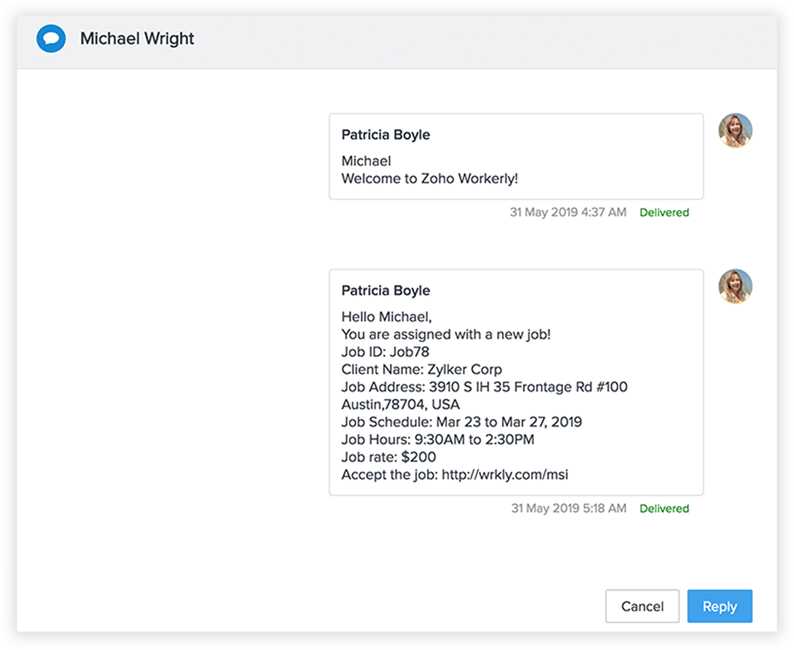Click the 5:18 AM message timestamp
Viewport: 794px width, 650px height.
(568, 509)
